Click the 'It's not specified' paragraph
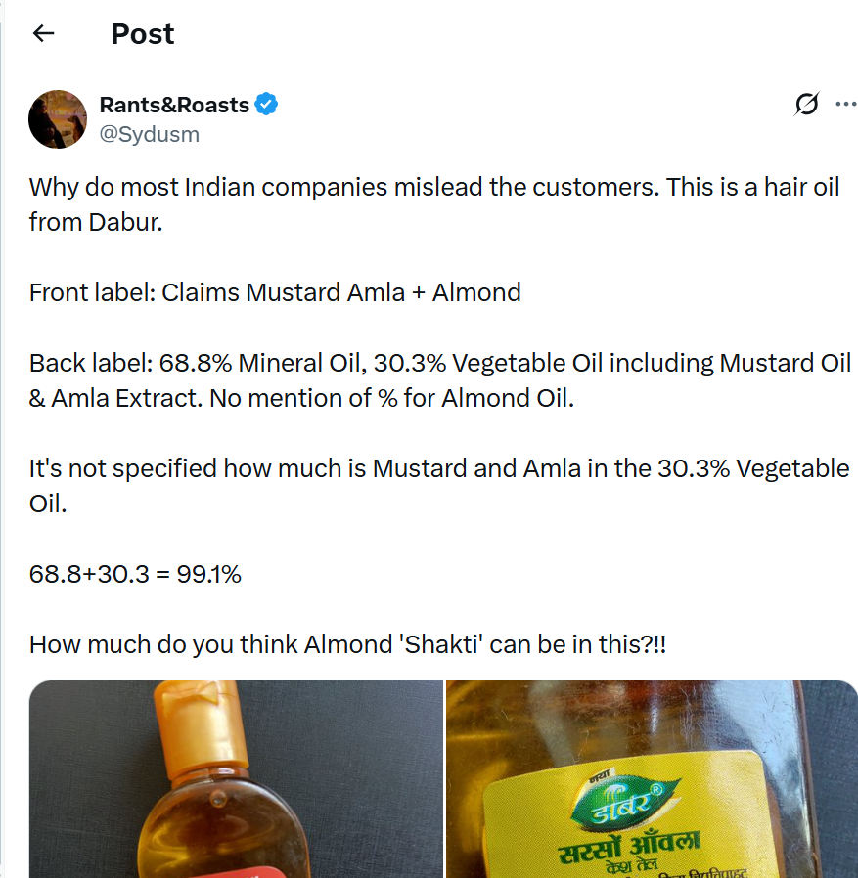Image resolution: width=858 pixels, height=878 pixels. tap(439, 485)
